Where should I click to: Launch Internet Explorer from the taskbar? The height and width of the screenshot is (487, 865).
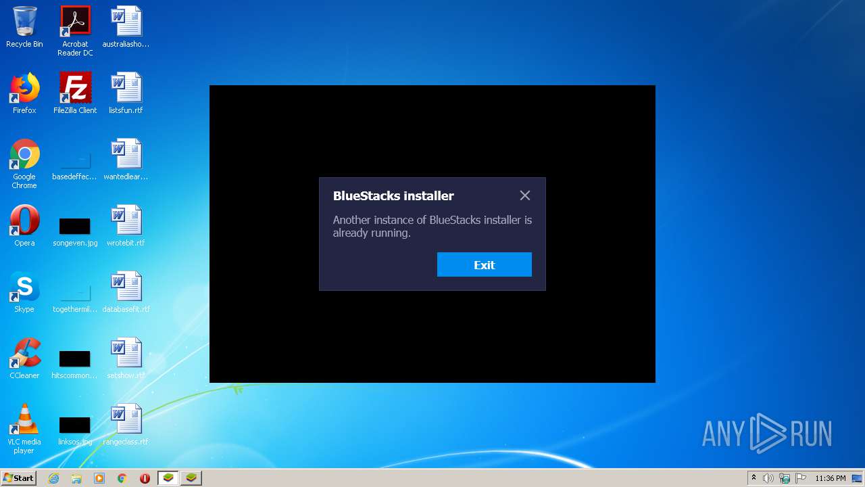[x=53, y=478]
